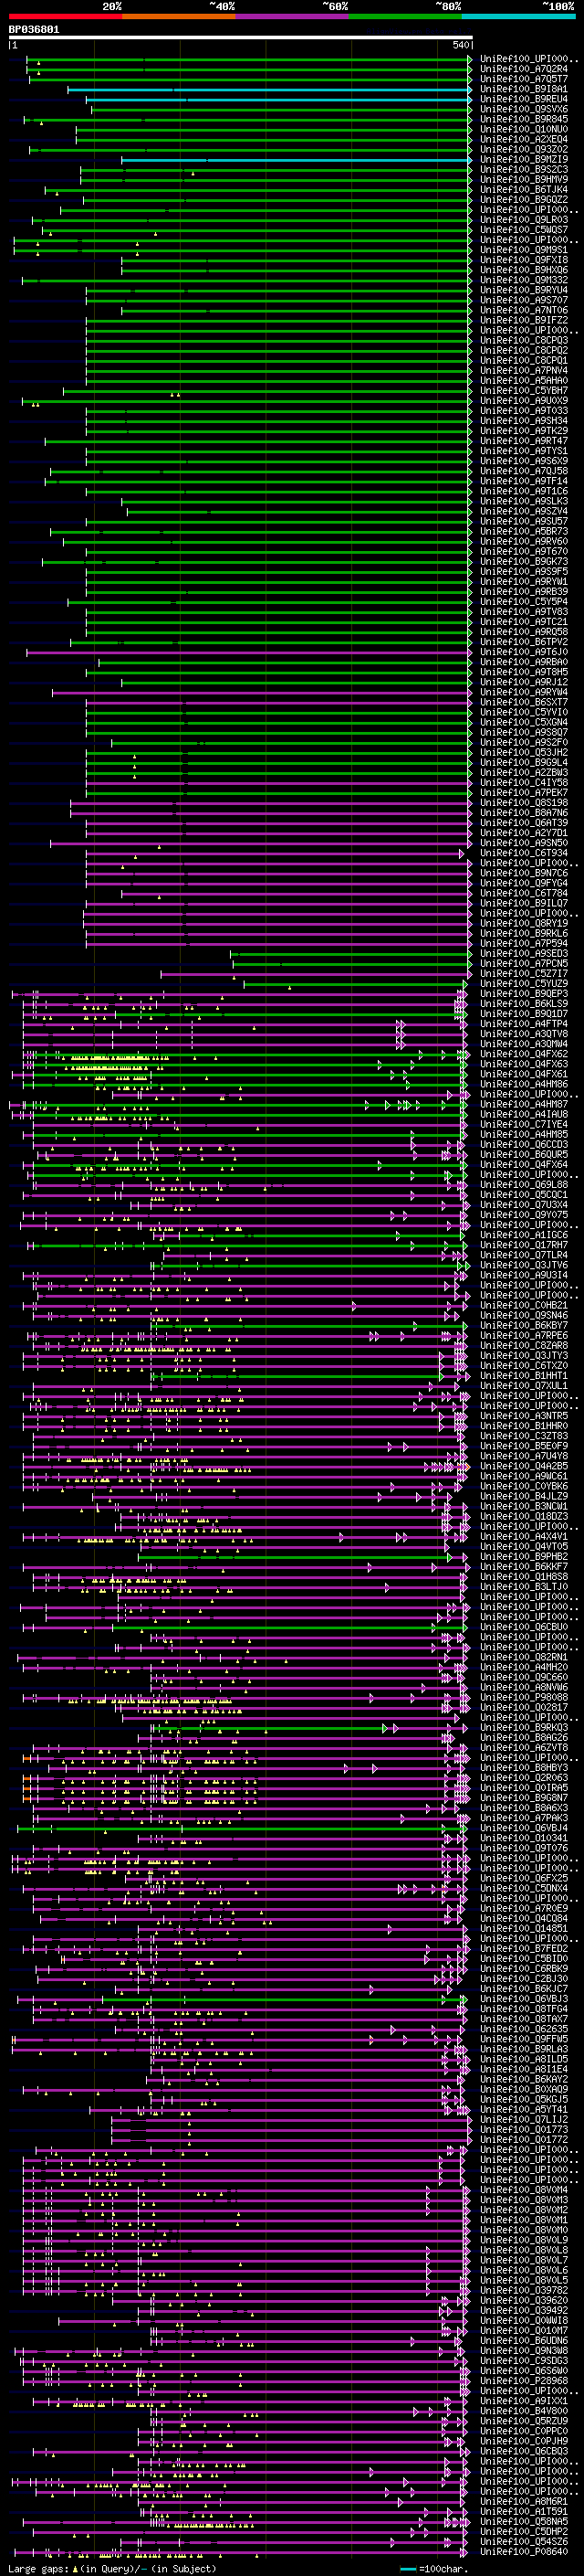
Task: Choose the UniRef100_A7NT06 label
Action: tap(524, 310)
